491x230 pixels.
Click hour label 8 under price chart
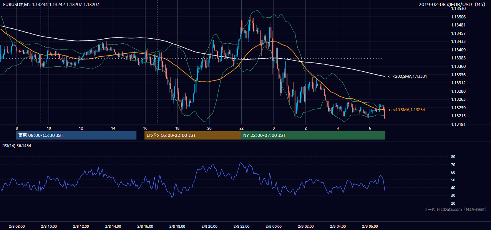(17, 128)
